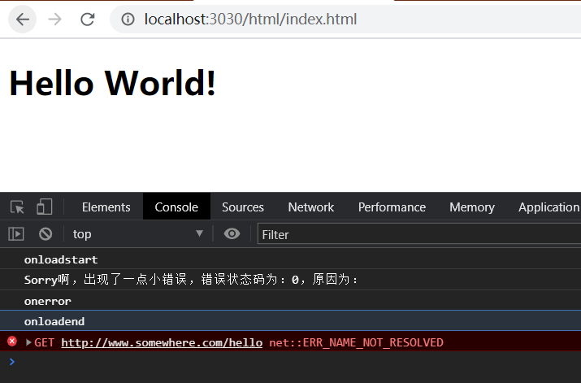Viewport: 581px width, 383px height.
Task: Clear the console messages
Action: (46, 234)
